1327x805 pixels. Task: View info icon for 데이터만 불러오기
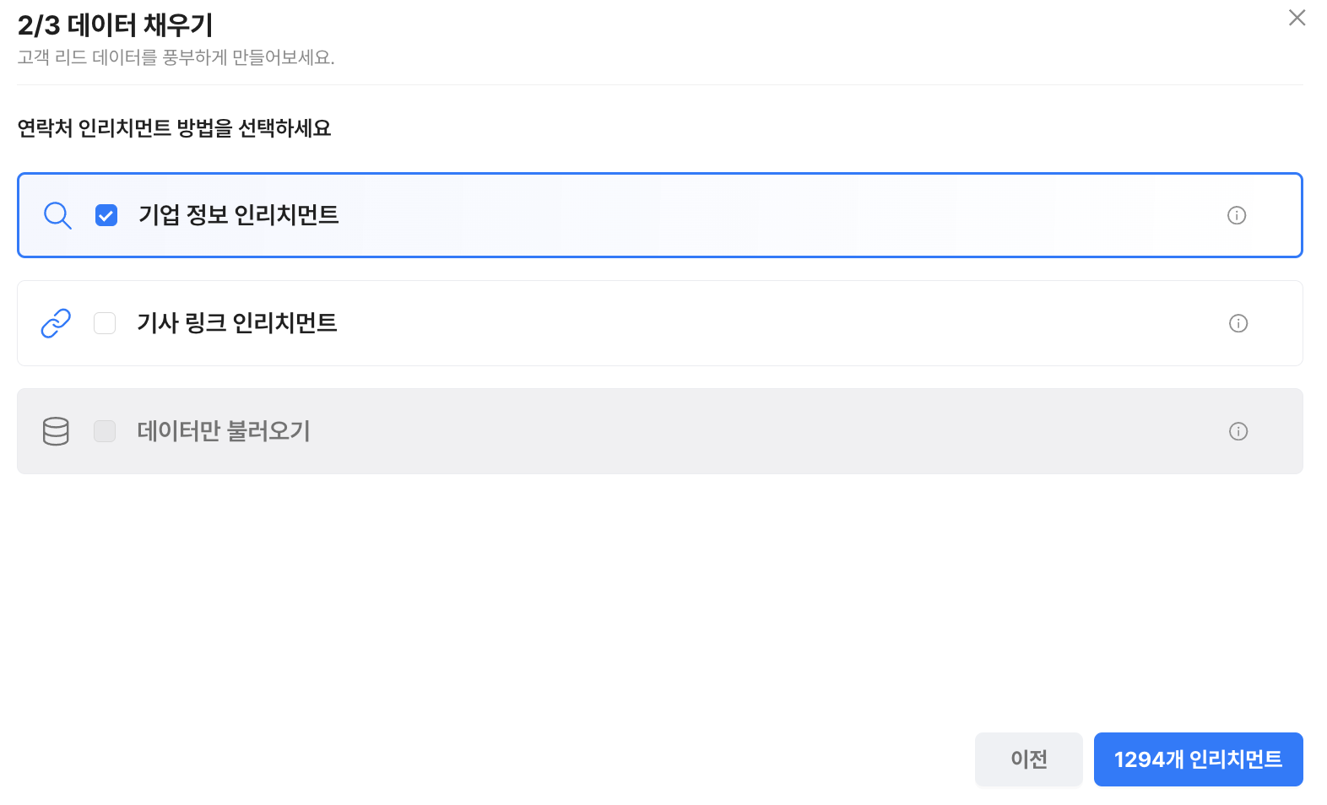pos(1238,431)
